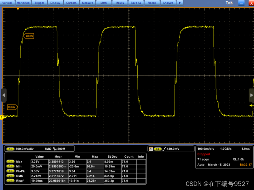Open the Trigger menu
Screen dimensions: 254x190
click(39, 3)
